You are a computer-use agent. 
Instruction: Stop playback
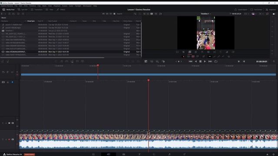(x=200, y=62)
